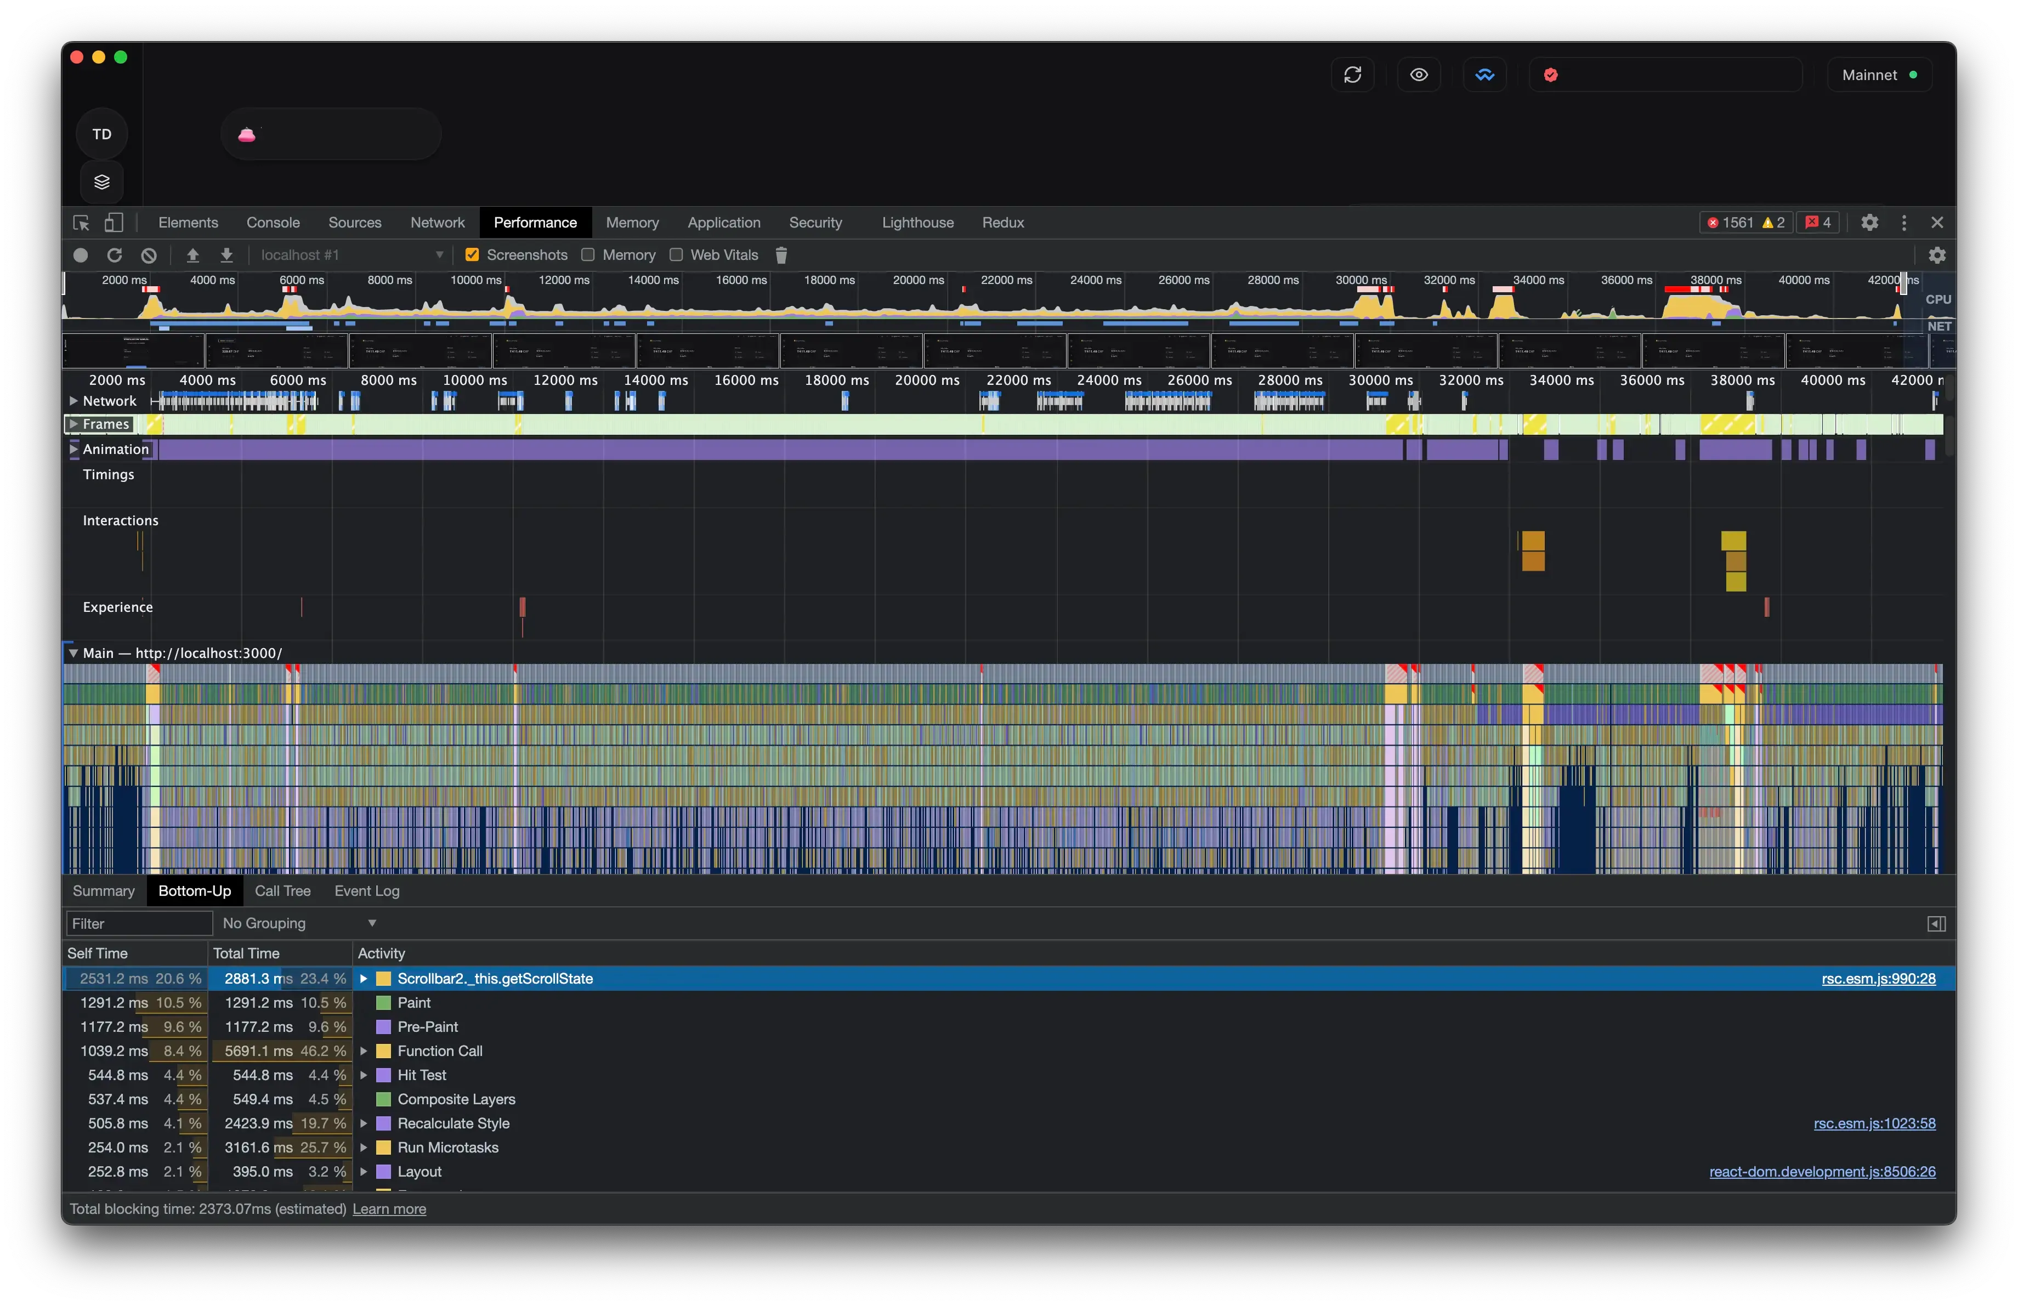Activate the inspect element picker icon
Image resolution: width=2018 pixels, height=1306 pixels.
click(81, 223)
